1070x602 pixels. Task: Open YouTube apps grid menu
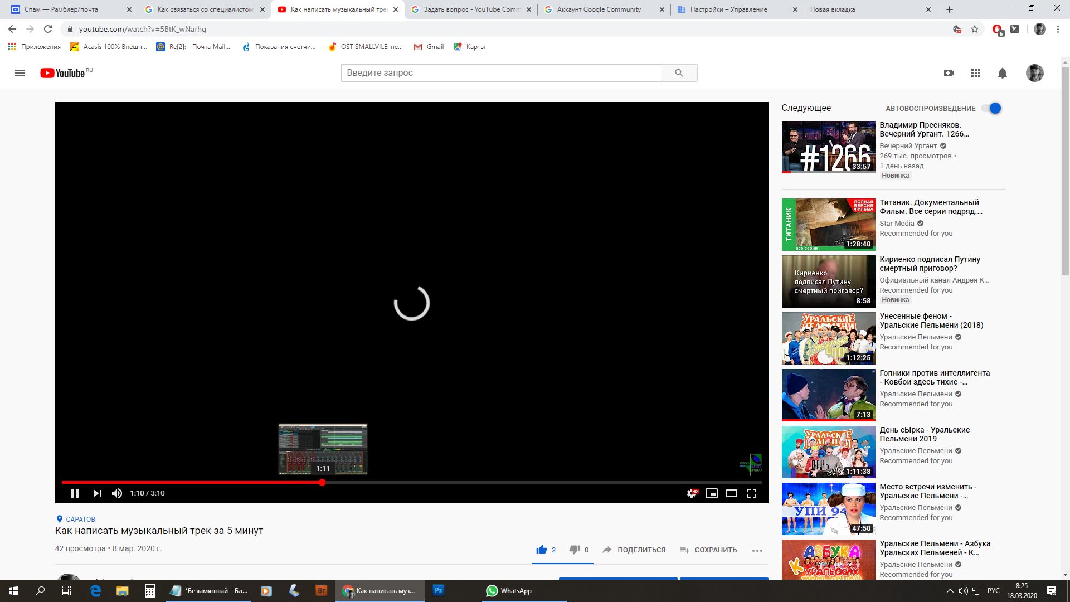pos(976,73)
